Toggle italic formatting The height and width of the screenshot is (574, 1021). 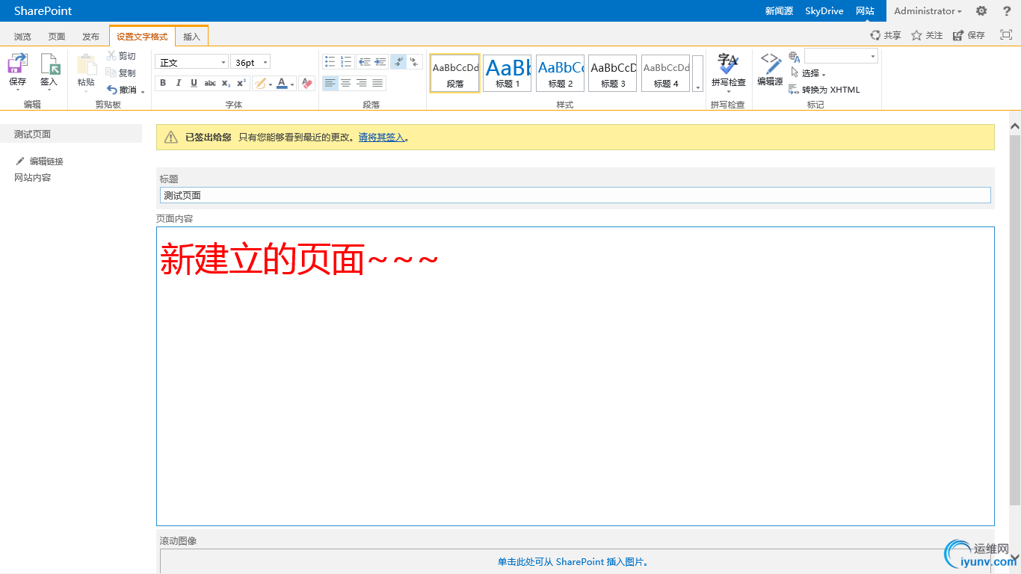pyautogui.click(x=178, y=83)
